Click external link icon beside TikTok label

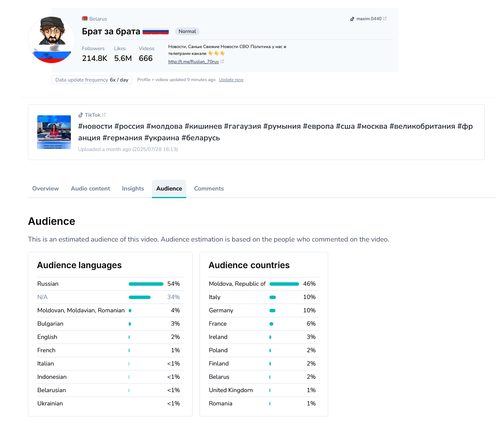pyautogui.click(x=104, y=115)
